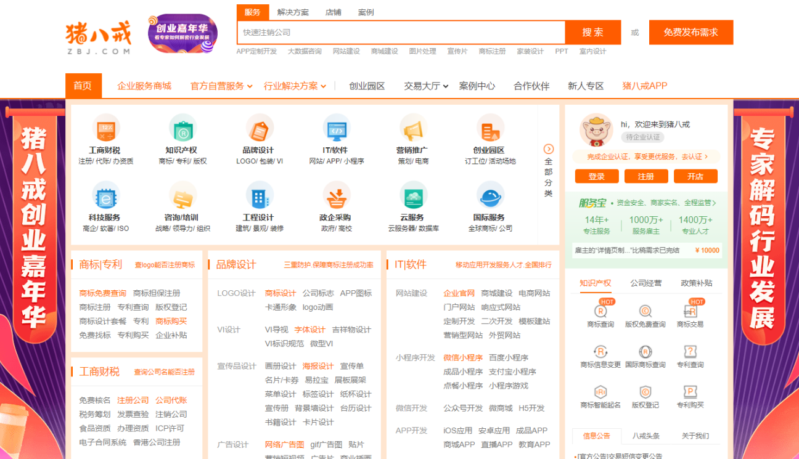Open the 商标免费查询 link
Image resolution: width=799 pixels, height=459 pixels.
[x=103, y=293]
